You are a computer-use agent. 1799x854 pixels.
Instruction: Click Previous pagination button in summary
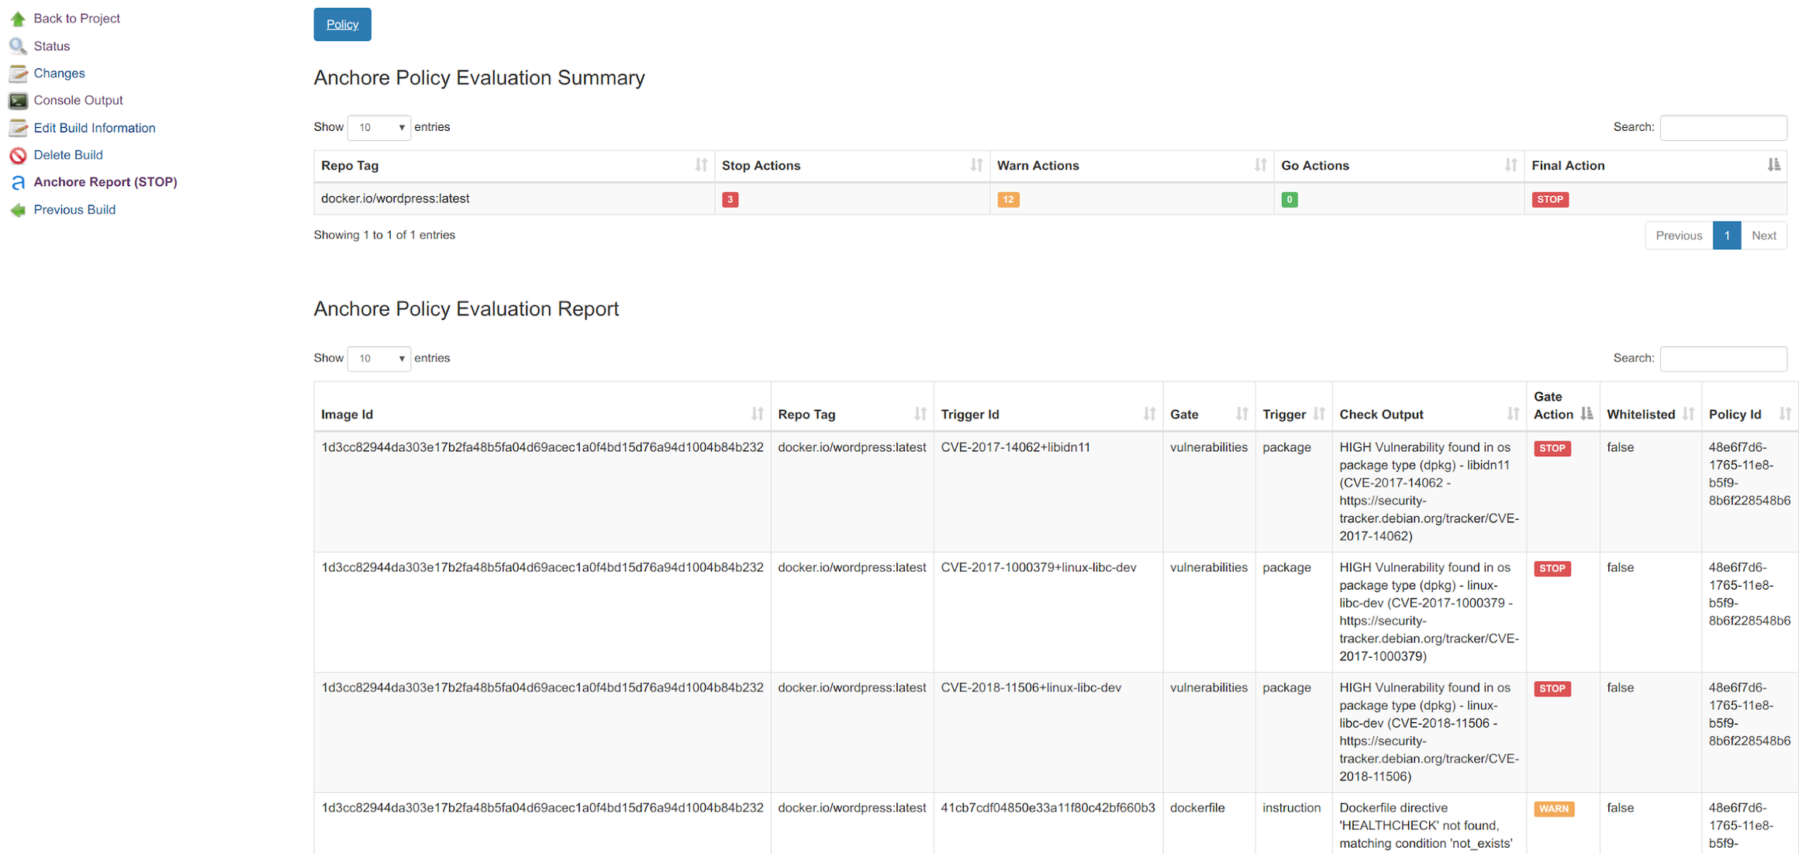coord(1679,236)
